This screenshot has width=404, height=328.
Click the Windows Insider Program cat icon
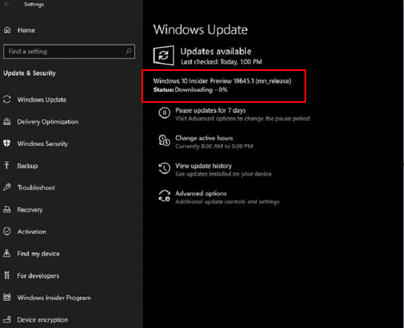pos(7,297)
